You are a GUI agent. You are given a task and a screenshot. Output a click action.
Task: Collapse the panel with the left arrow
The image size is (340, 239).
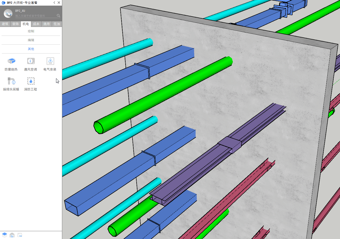[54, 3]
